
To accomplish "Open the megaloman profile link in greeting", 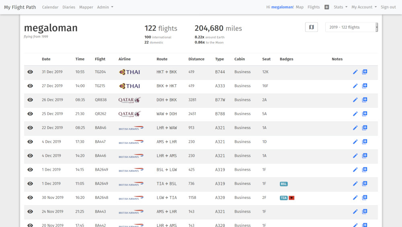I will point(282,7).
